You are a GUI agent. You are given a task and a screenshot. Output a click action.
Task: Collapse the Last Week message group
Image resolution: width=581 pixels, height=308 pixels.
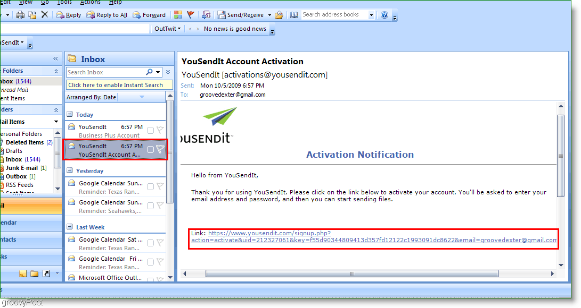click(x=70, y=227)
